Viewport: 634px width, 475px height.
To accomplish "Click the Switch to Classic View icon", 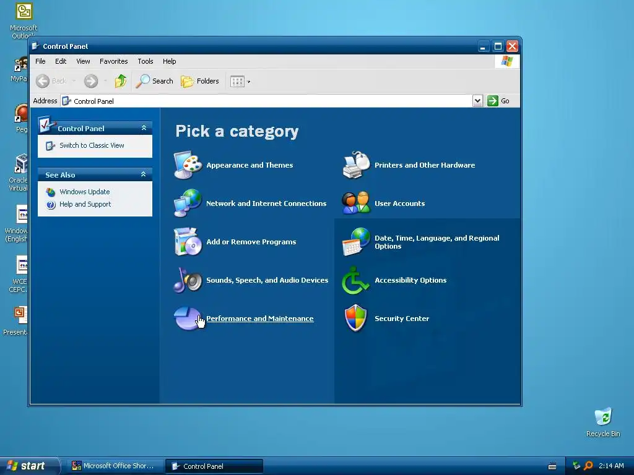I will (50, 145).
